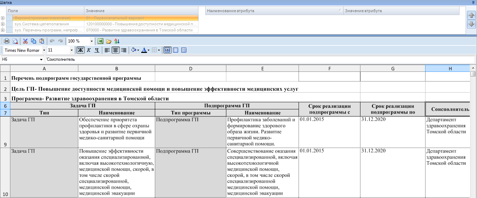
Task: Click the paste clipboard icon
Action: (42, 41)
